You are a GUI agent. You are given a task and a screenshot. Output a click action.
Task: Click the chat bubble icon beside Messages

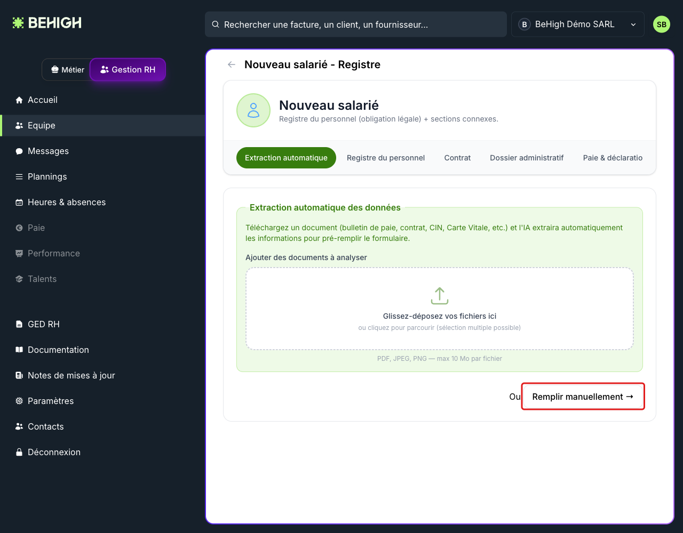tap(19, 151)
